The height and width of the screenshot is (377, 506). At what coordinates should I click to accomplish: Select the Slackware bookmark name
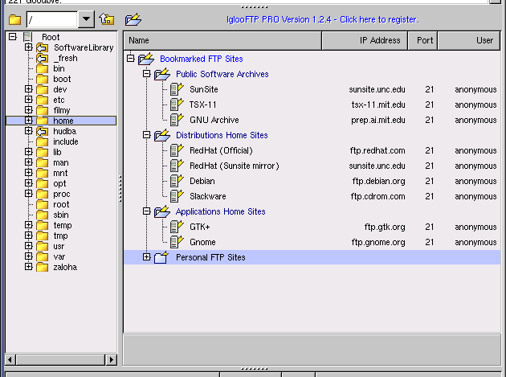(x=208, y=196)
